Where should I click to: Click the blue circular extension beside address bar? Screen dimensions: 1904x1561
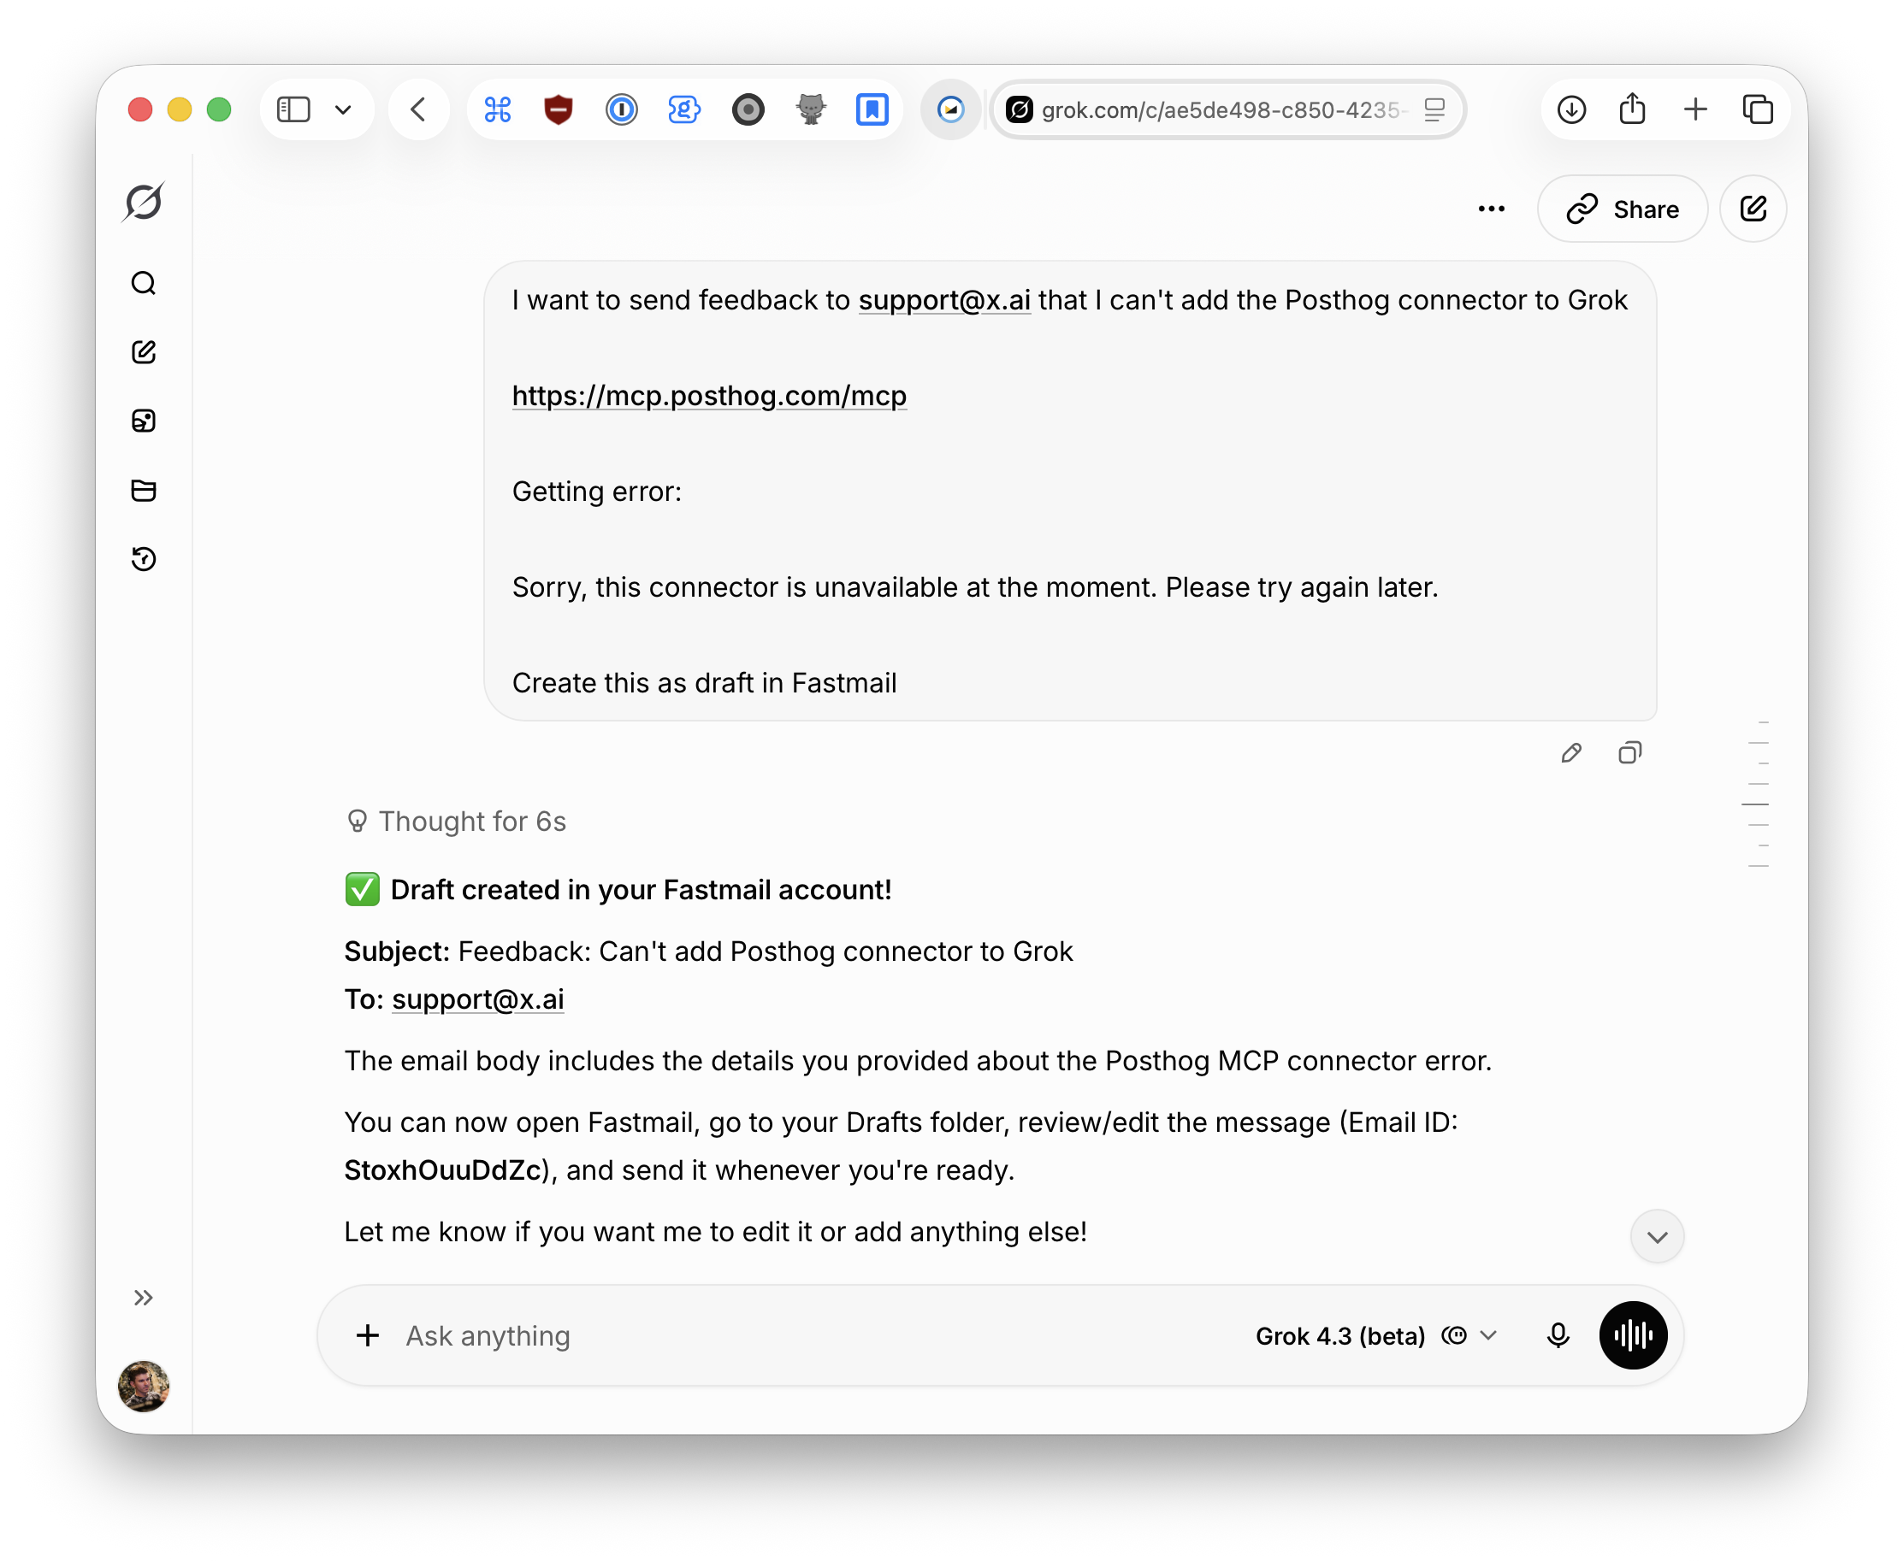(951, 109)
